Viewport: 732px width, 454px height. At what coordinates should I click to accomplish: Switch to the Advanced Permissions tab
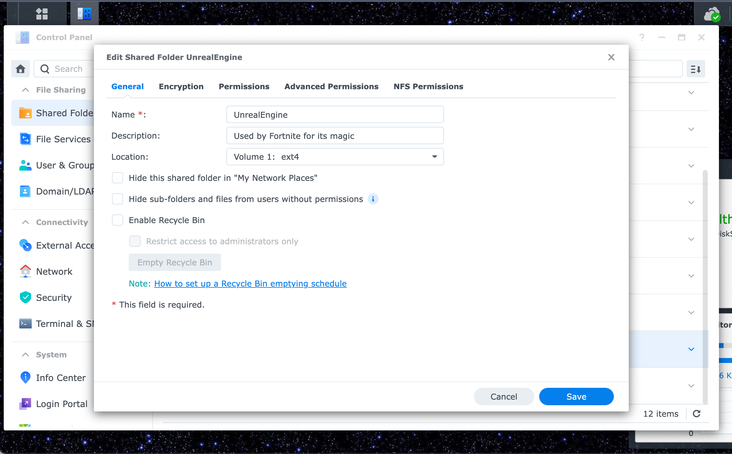[x=331, y=86]
